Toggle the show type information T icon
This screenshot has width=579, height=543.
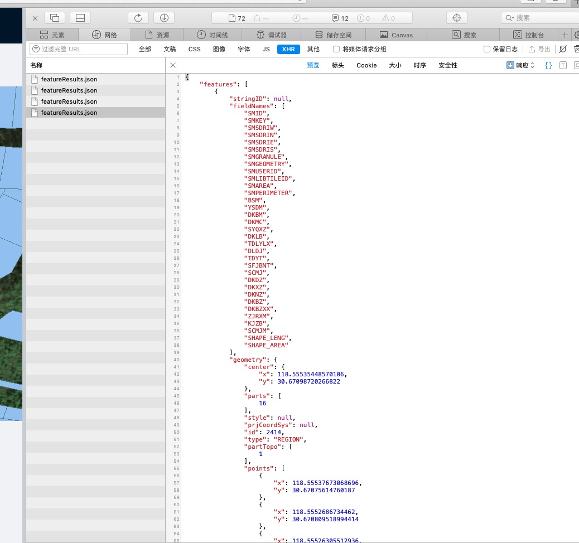[x=563, y=65]
